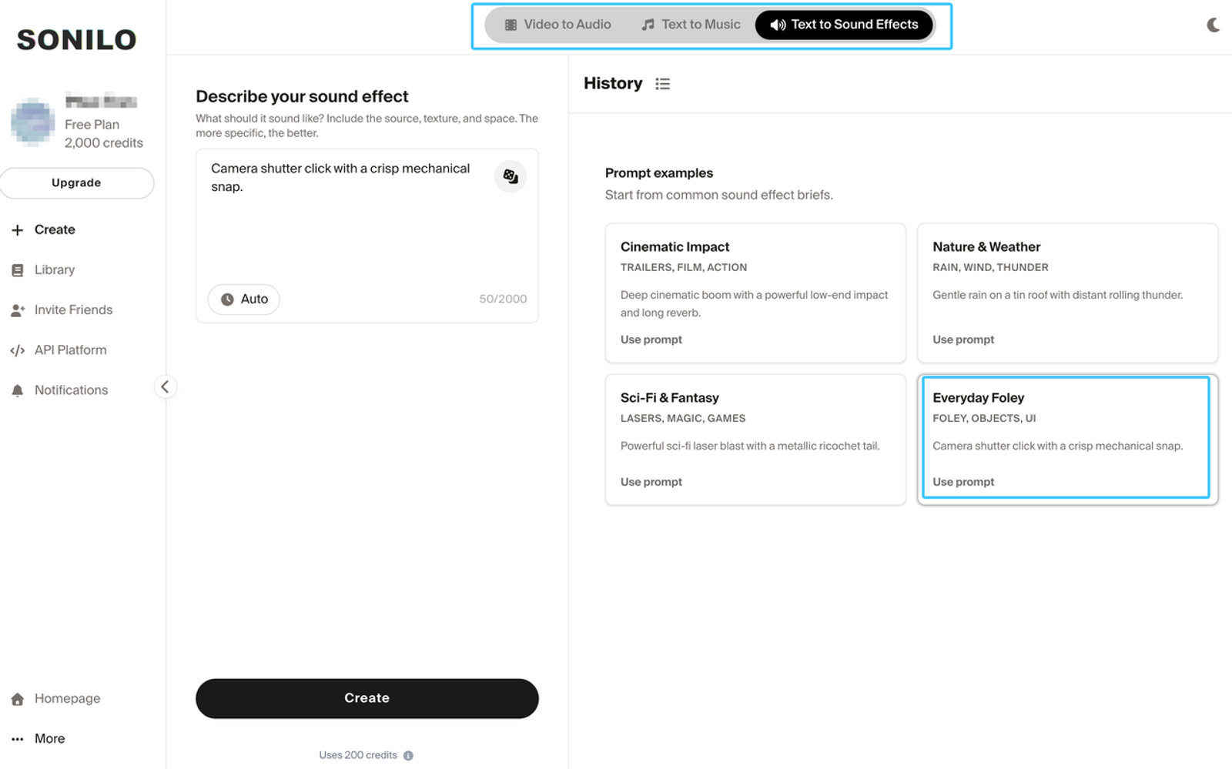1232x769 pixels.
Task: Click the Invite Friends person icon
Action: click(x=17, y=310)
